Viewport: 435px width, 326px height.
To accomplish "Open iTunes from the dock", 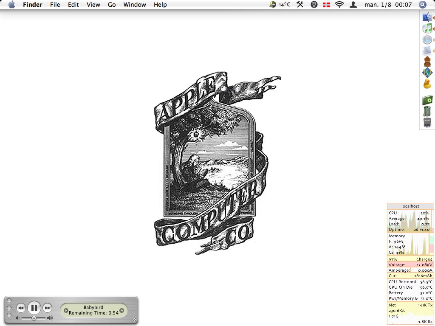I will [x=427, y=28].
